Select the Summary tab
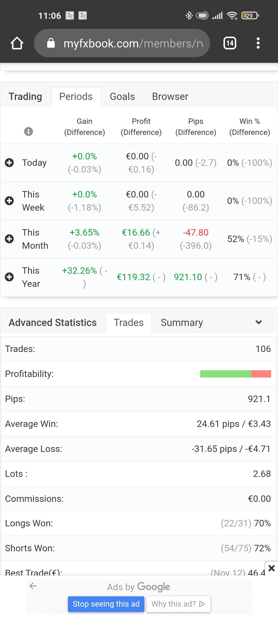This screenshot has height=618, width=278. (x=182, y=323)
